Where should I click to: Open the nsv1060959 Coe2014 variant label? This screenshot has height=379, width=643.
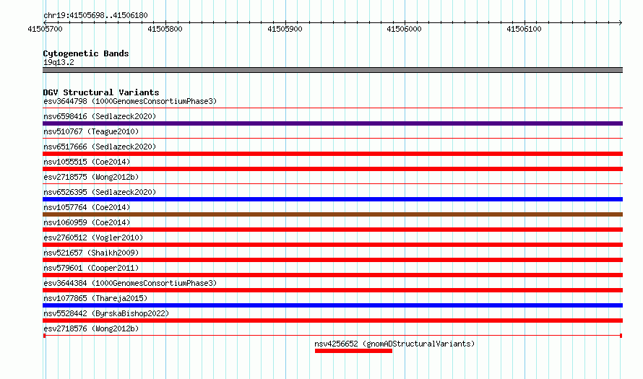(x=87, y=222)
